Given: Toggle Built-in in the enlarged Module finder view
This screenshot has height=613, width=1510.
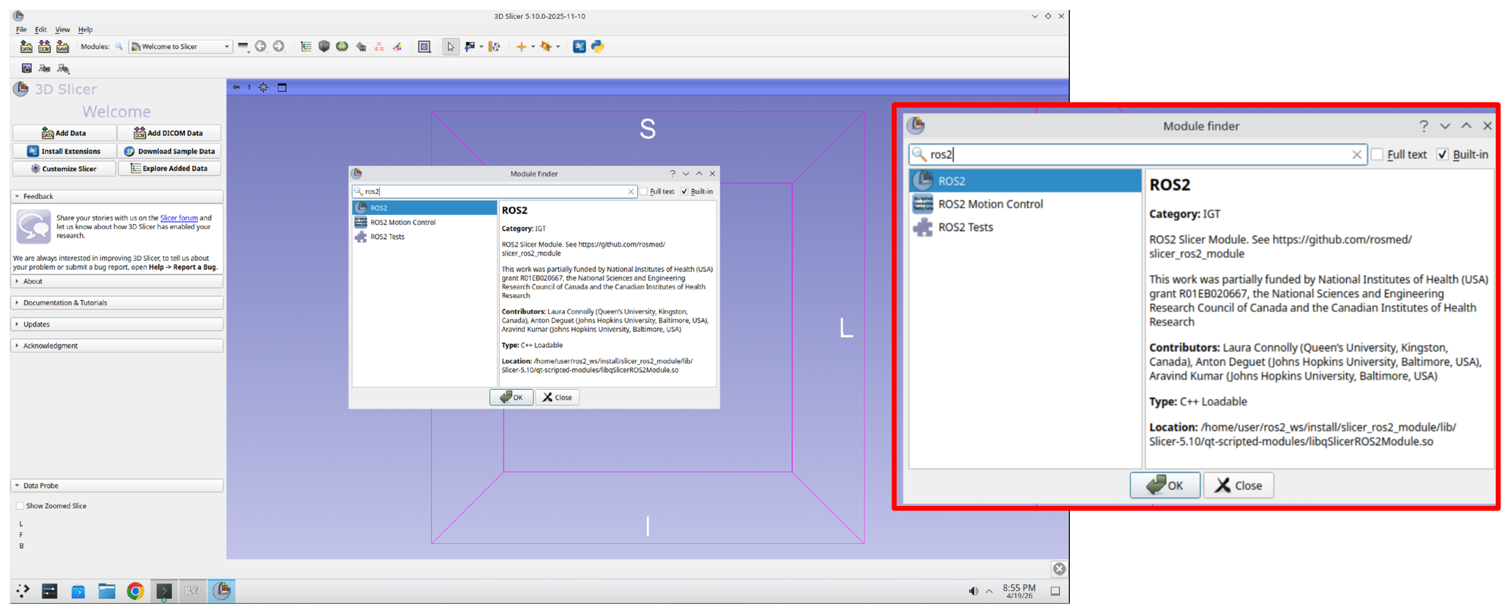Looking at the screenshot, I should (x=1443, y=155).
